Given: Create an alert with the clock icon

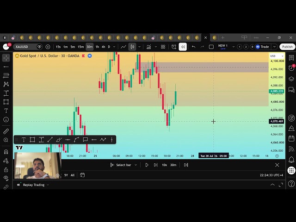Looking at the screenshot, I should (x=174, y=47).
